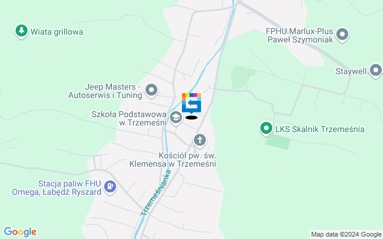
Task: Open the LKS Skalnik Trzemeśnia green pin
Action: tap(266, 128)
